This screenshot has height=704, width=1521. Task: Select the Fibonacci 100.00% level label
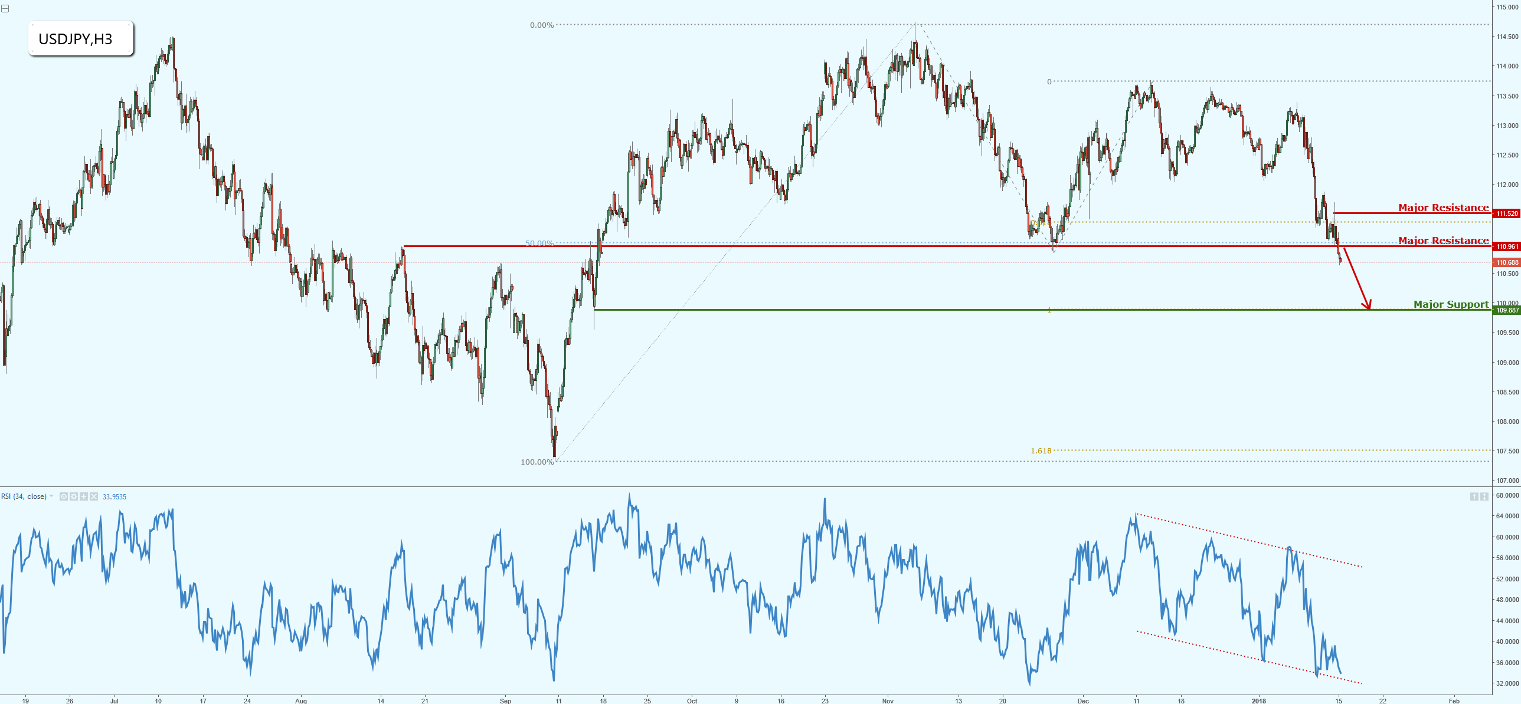click(x=537, y=462)
